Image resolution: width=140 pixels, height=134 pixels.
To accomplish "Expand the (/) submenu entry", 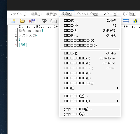I will pyautogui.click(x=90, y=101).
